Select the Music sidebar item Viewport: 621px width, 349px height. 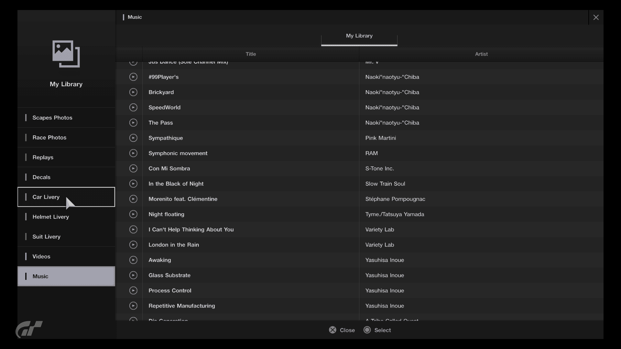[x=66, y=276]
